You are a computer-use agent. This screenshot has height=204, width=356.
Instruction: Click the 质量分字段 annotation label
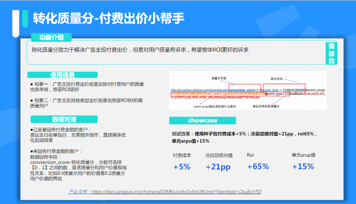(219, 78)
